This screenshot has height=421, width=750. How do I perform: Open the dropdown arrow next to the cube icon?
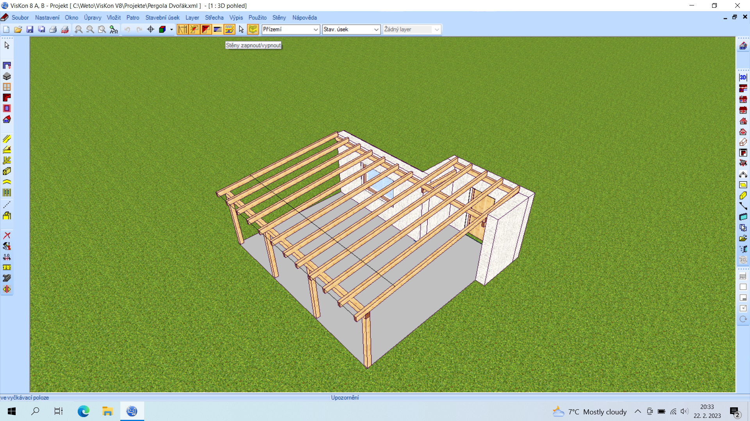(171, 29)
